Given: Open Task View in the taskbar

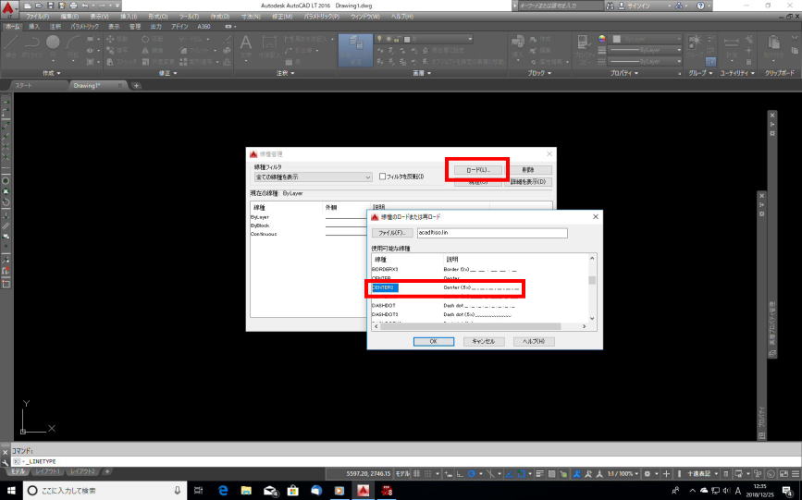Looking at the screenshot, I should point(199,490).
